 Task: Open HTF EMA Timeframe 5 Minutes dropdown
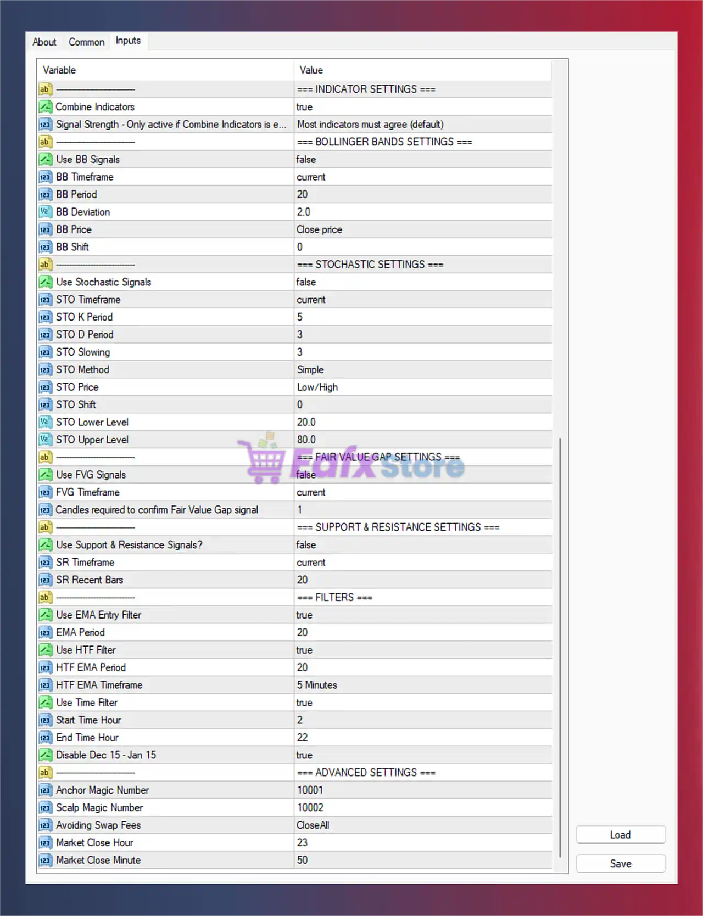tap(423, 685)
